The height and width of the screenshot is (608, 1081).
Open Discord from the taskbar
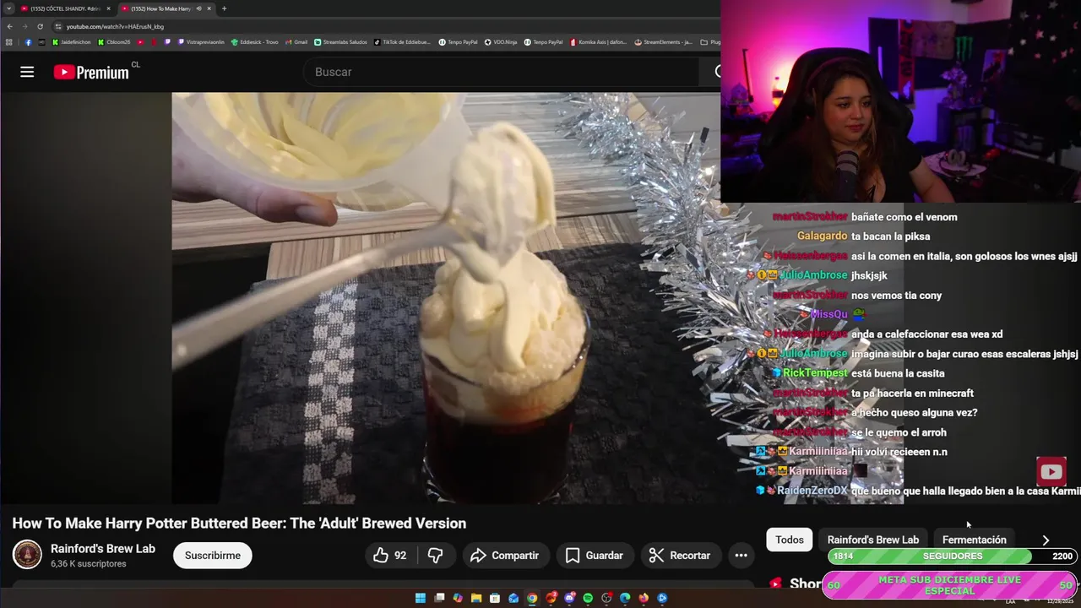(569, 598)
